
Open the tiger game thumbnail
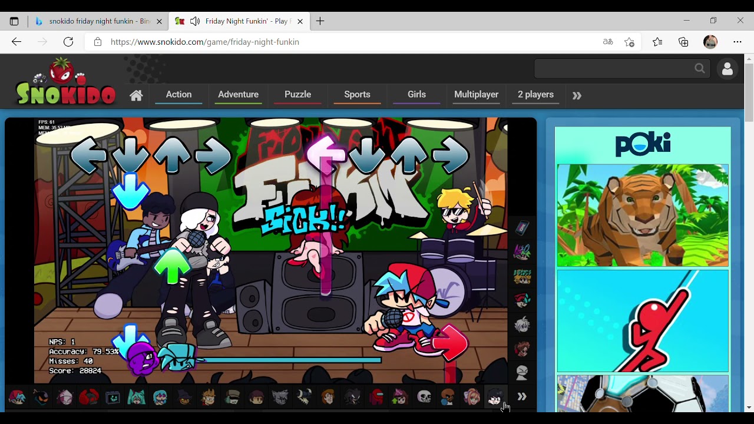(x=643, y=216)
